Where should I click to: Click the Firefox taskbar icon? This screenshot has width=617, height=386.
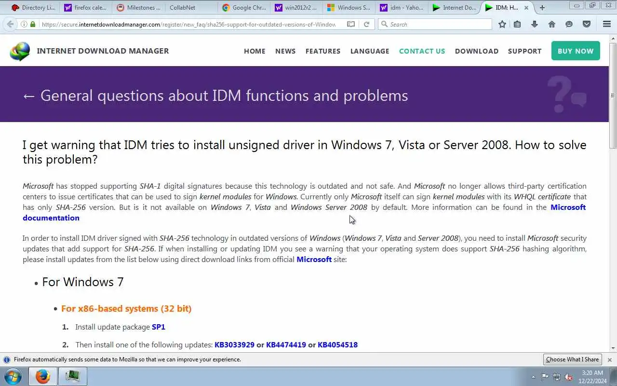click(43, 376)
